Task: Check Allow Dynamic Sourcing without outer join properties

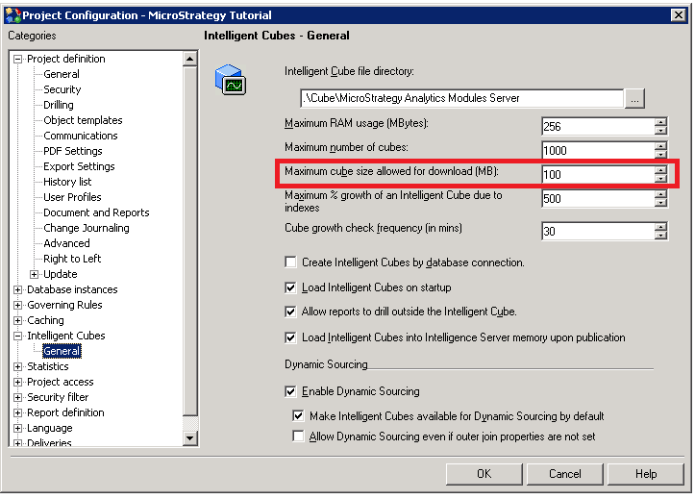Action: (298, 437)
